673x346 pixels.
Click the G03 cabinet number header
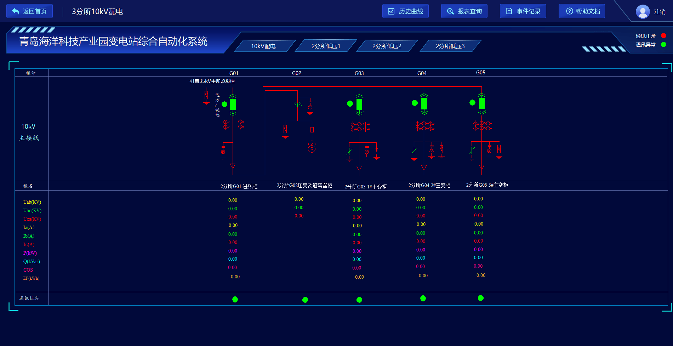click(359, 73)
